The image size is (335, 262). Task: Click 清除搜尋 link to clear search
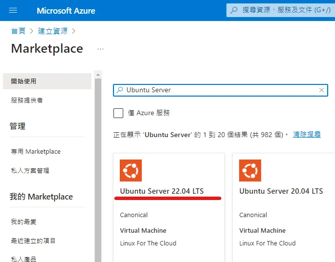click(x=307, y=134)
